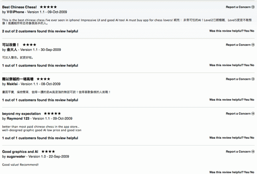Viewport: 257px width, 174px height.
Task: Open reviewer sugarwater's profile
Action: pyautogui.click(x=16, y=157)
